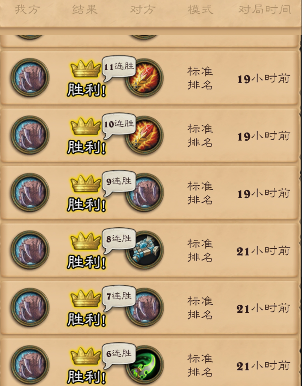This screenshot has width=302, height=386.
Task: Click 标准排名 mode text in 8连胜 row
Action: (200, 251)
